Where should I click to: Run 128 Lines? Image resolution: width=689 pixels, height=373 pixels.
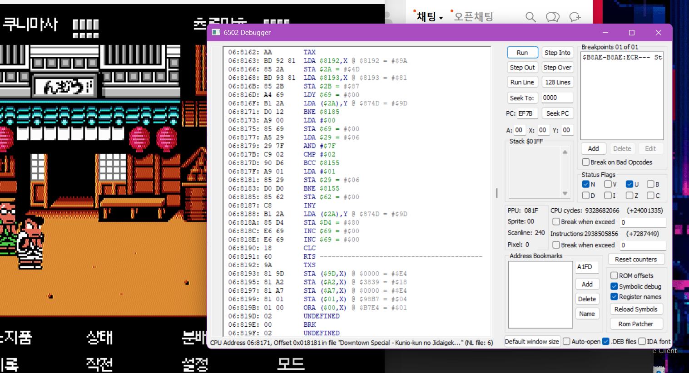click(557, 82)
